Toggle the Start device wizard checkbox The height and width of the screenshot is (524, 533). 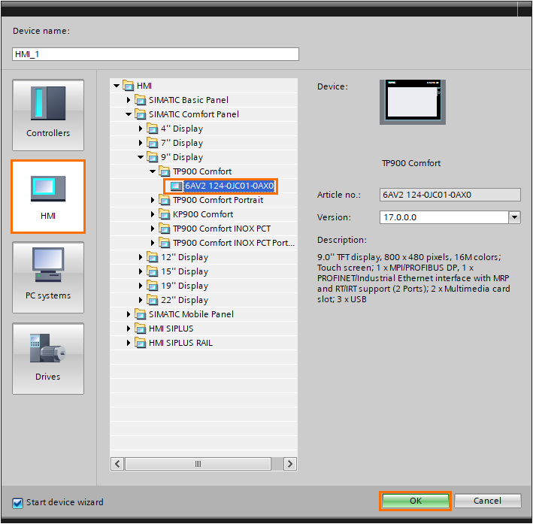click(18, 503)
